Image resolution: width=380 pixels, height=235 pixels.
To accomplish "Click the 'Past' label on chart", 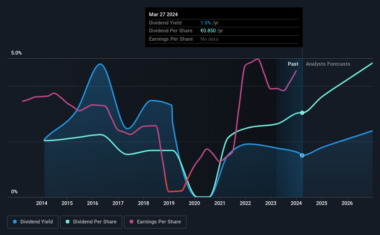I will coord(293,64).
